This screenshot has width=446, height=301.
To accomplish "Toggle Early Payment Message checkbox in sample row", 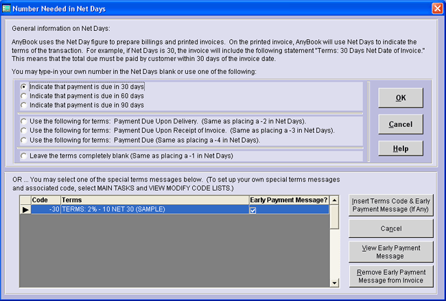I will click(x=254, y=209).
